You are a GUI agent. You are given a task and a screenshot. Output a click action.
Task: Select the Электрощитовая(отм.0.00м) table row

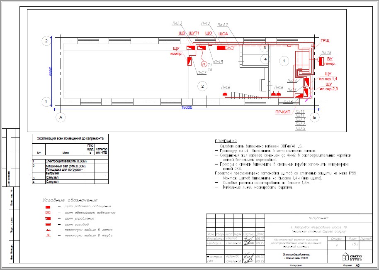coord(70,161)
